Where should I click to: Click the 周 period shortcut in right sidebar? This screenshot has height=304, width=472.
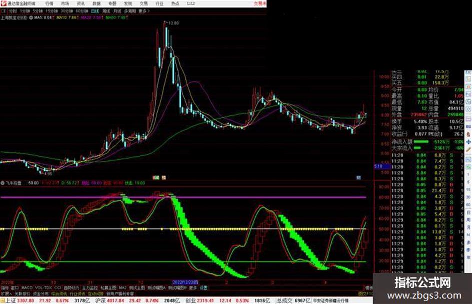468,220
